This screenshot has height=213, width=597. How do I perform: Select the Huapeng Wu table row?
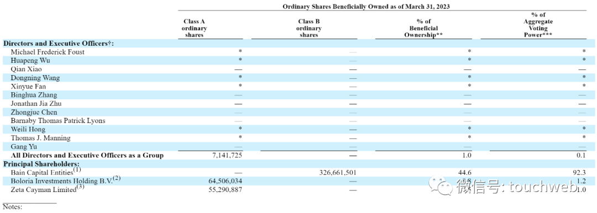pos(298,61)
